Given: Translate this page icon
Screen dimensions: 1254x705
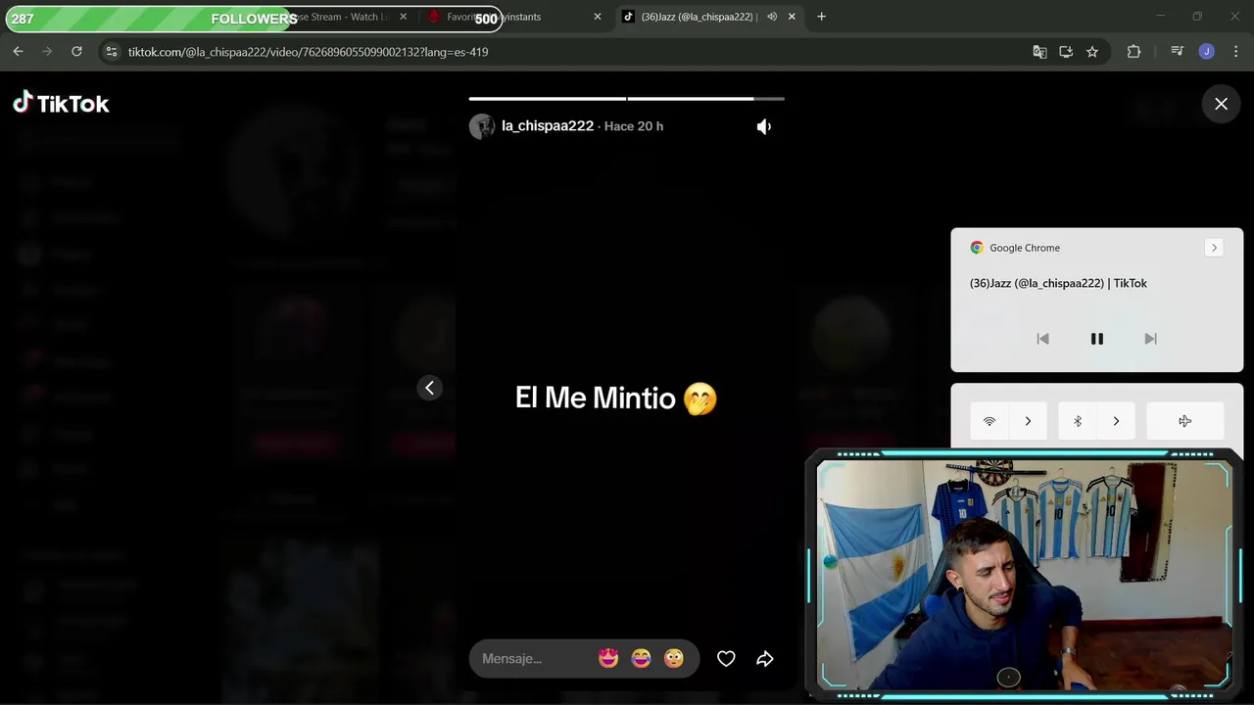Looking at the screenshot, I should (1039, 52).
